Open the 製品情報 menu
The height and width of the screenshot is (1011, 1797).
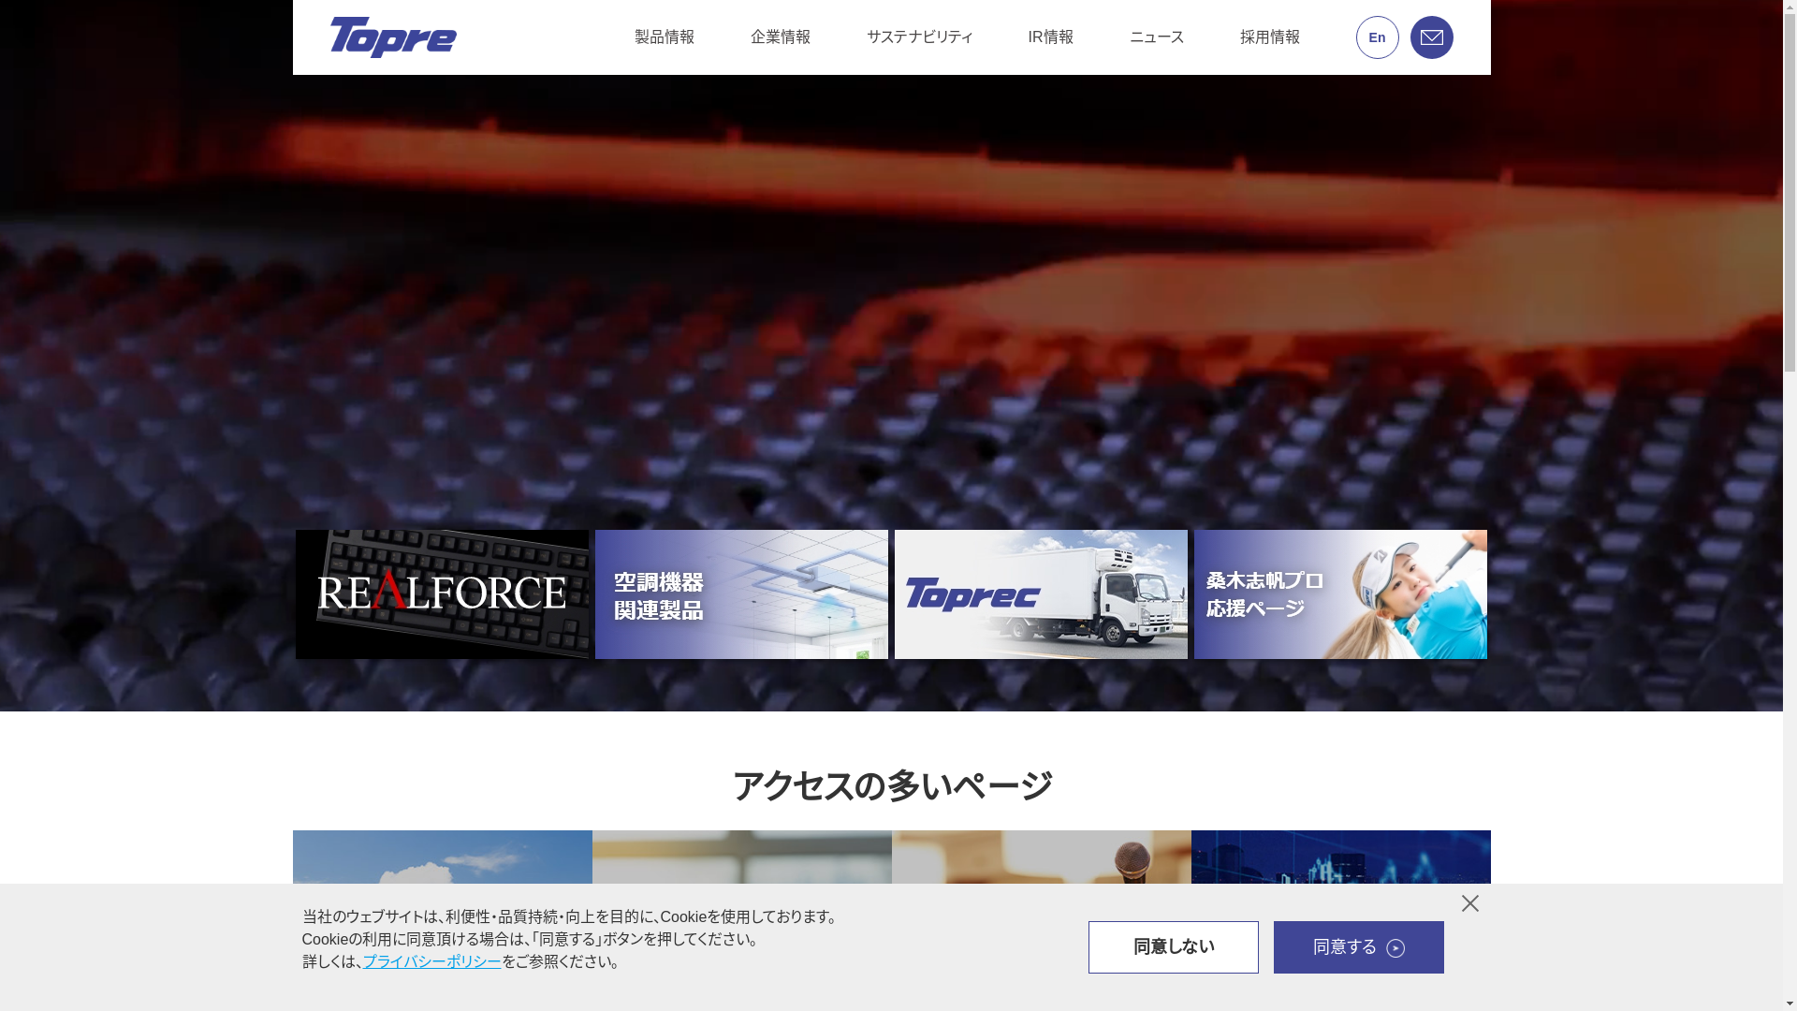click(x=665, y=37)
